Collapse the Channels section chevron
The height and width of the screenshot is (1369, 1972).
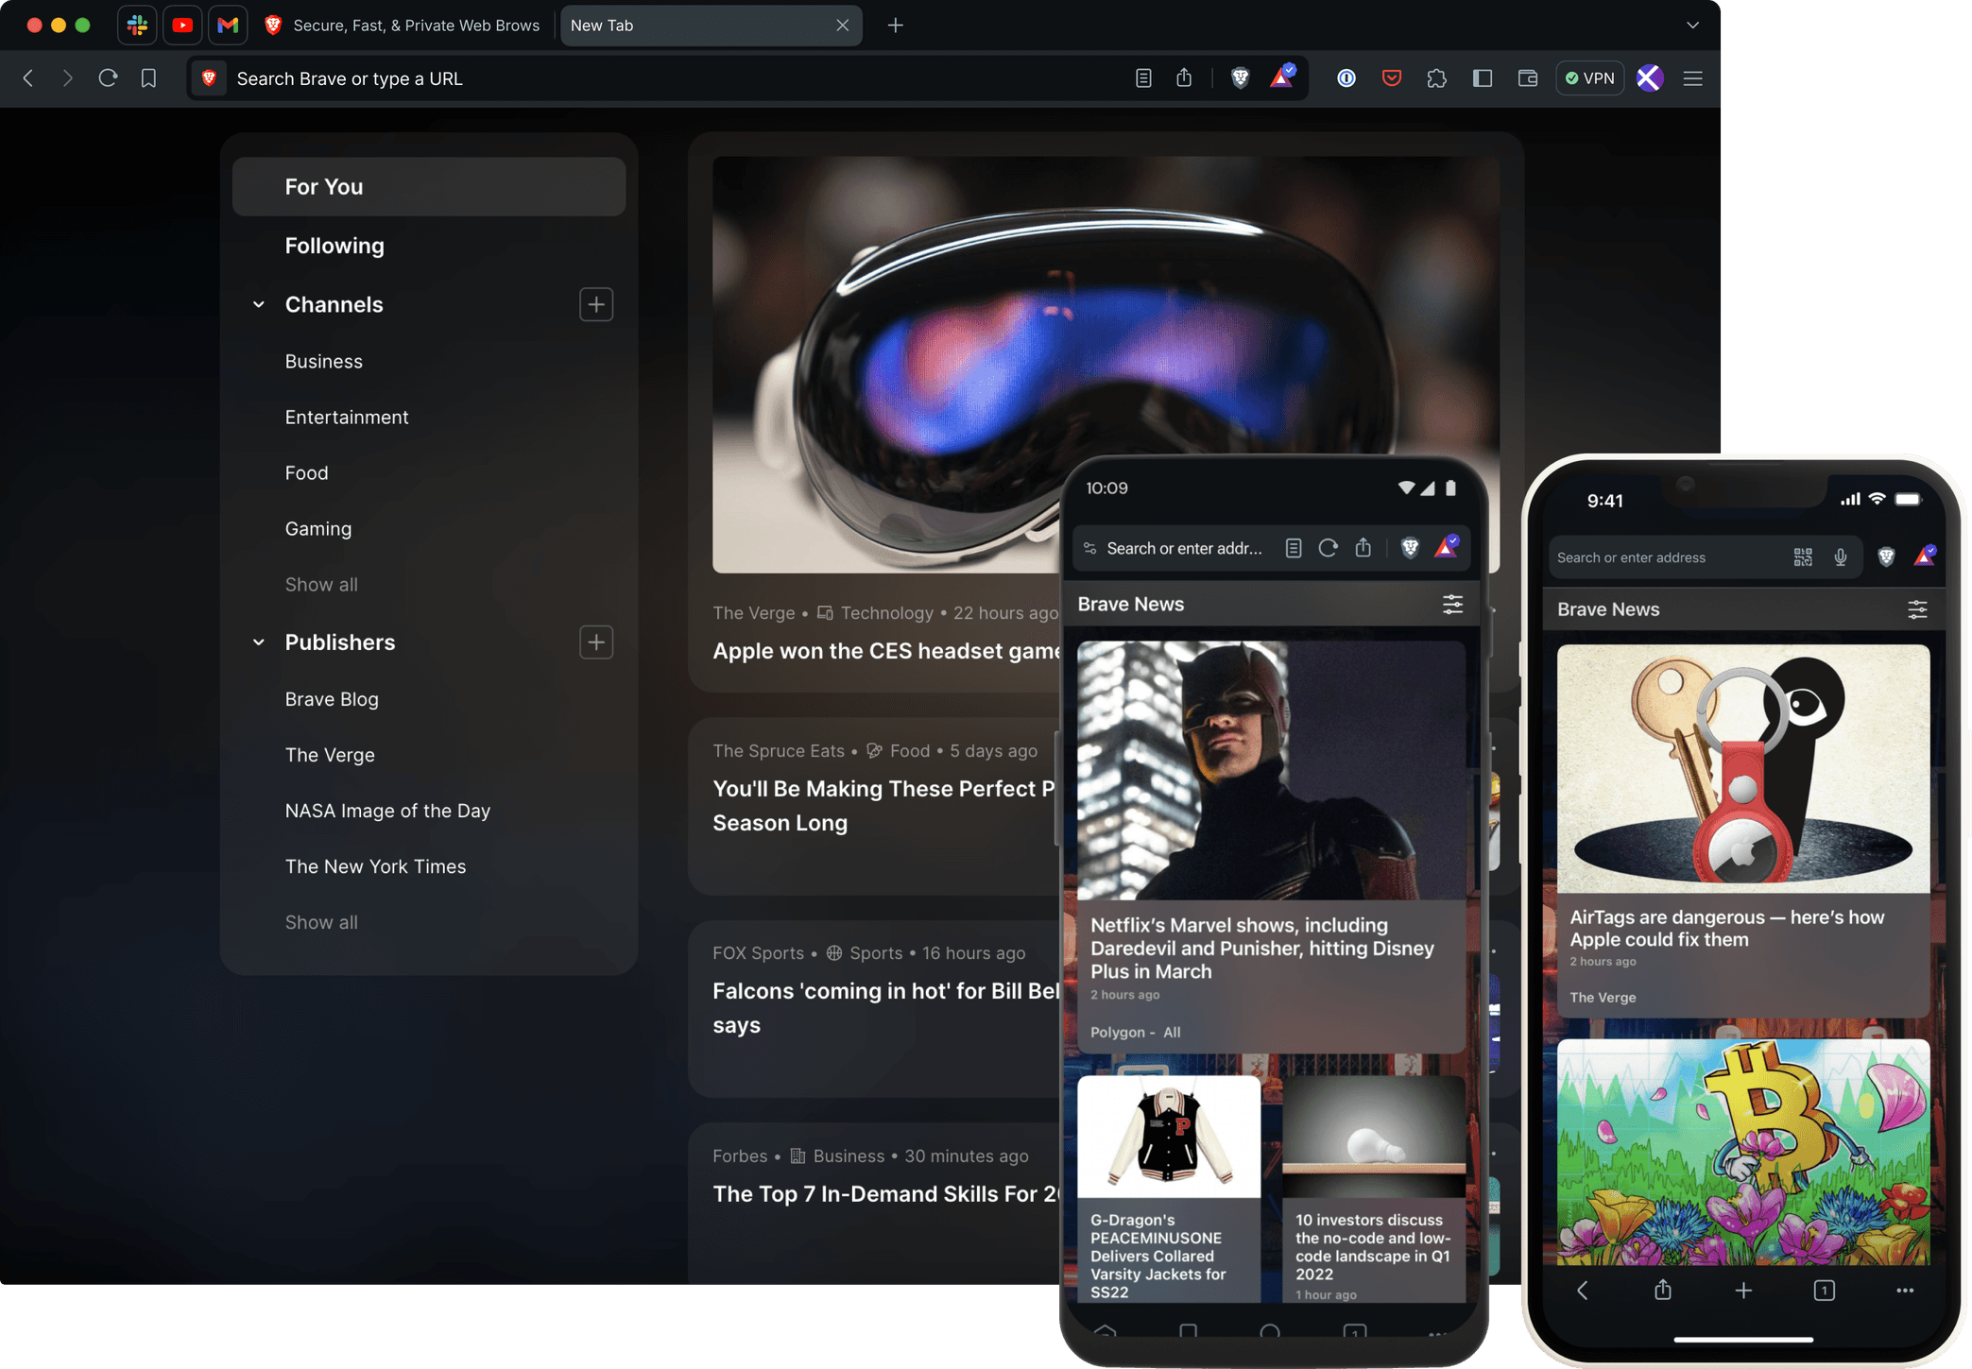coord(259,304)
